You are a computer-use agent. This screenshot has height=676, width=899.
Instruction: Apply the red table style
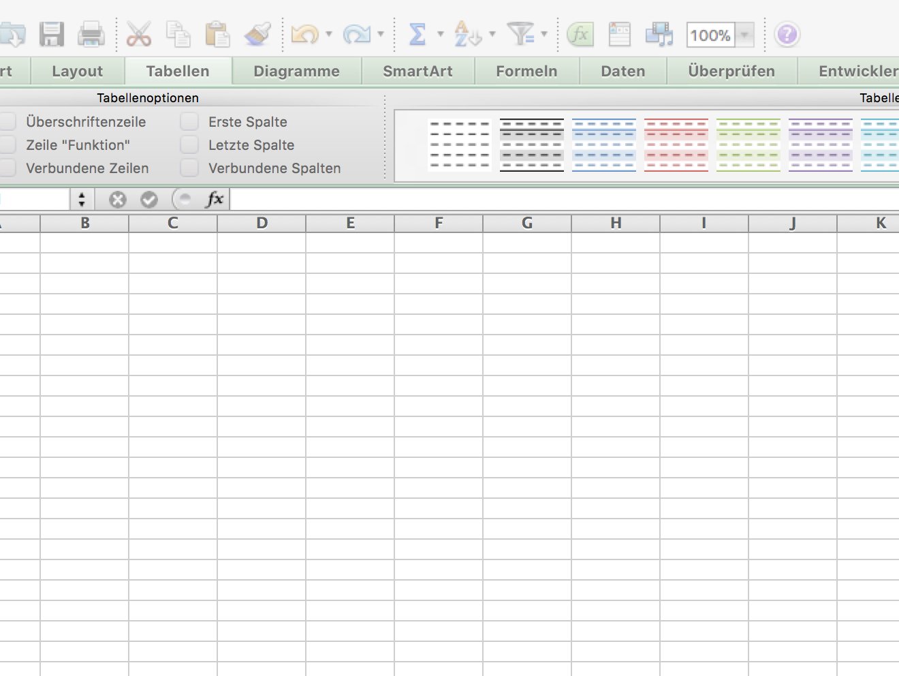coord(676,144)
